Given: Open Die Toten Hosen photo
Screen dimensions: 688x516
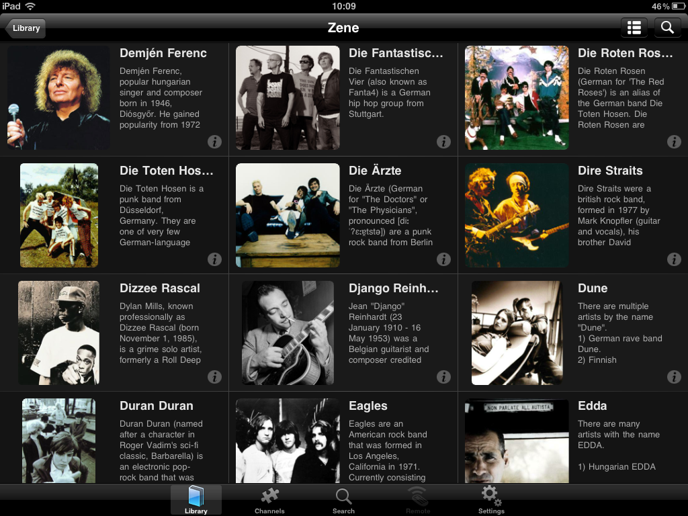Looking at the screenshot, I should coord(59,216).
